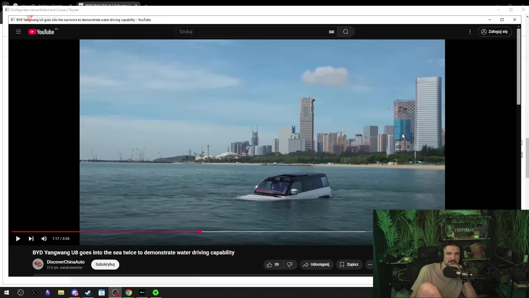Skip to the next video
529x298 pixels.
pyautogui.click(x=31, y=238)
